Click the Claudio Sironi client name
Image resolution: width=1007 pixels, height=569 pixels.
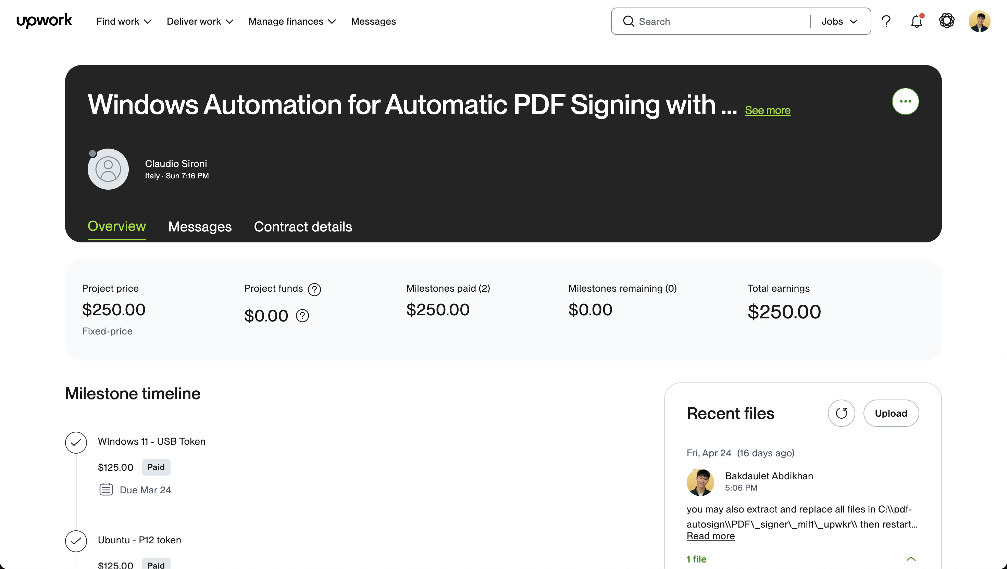(x=176, y=163)
